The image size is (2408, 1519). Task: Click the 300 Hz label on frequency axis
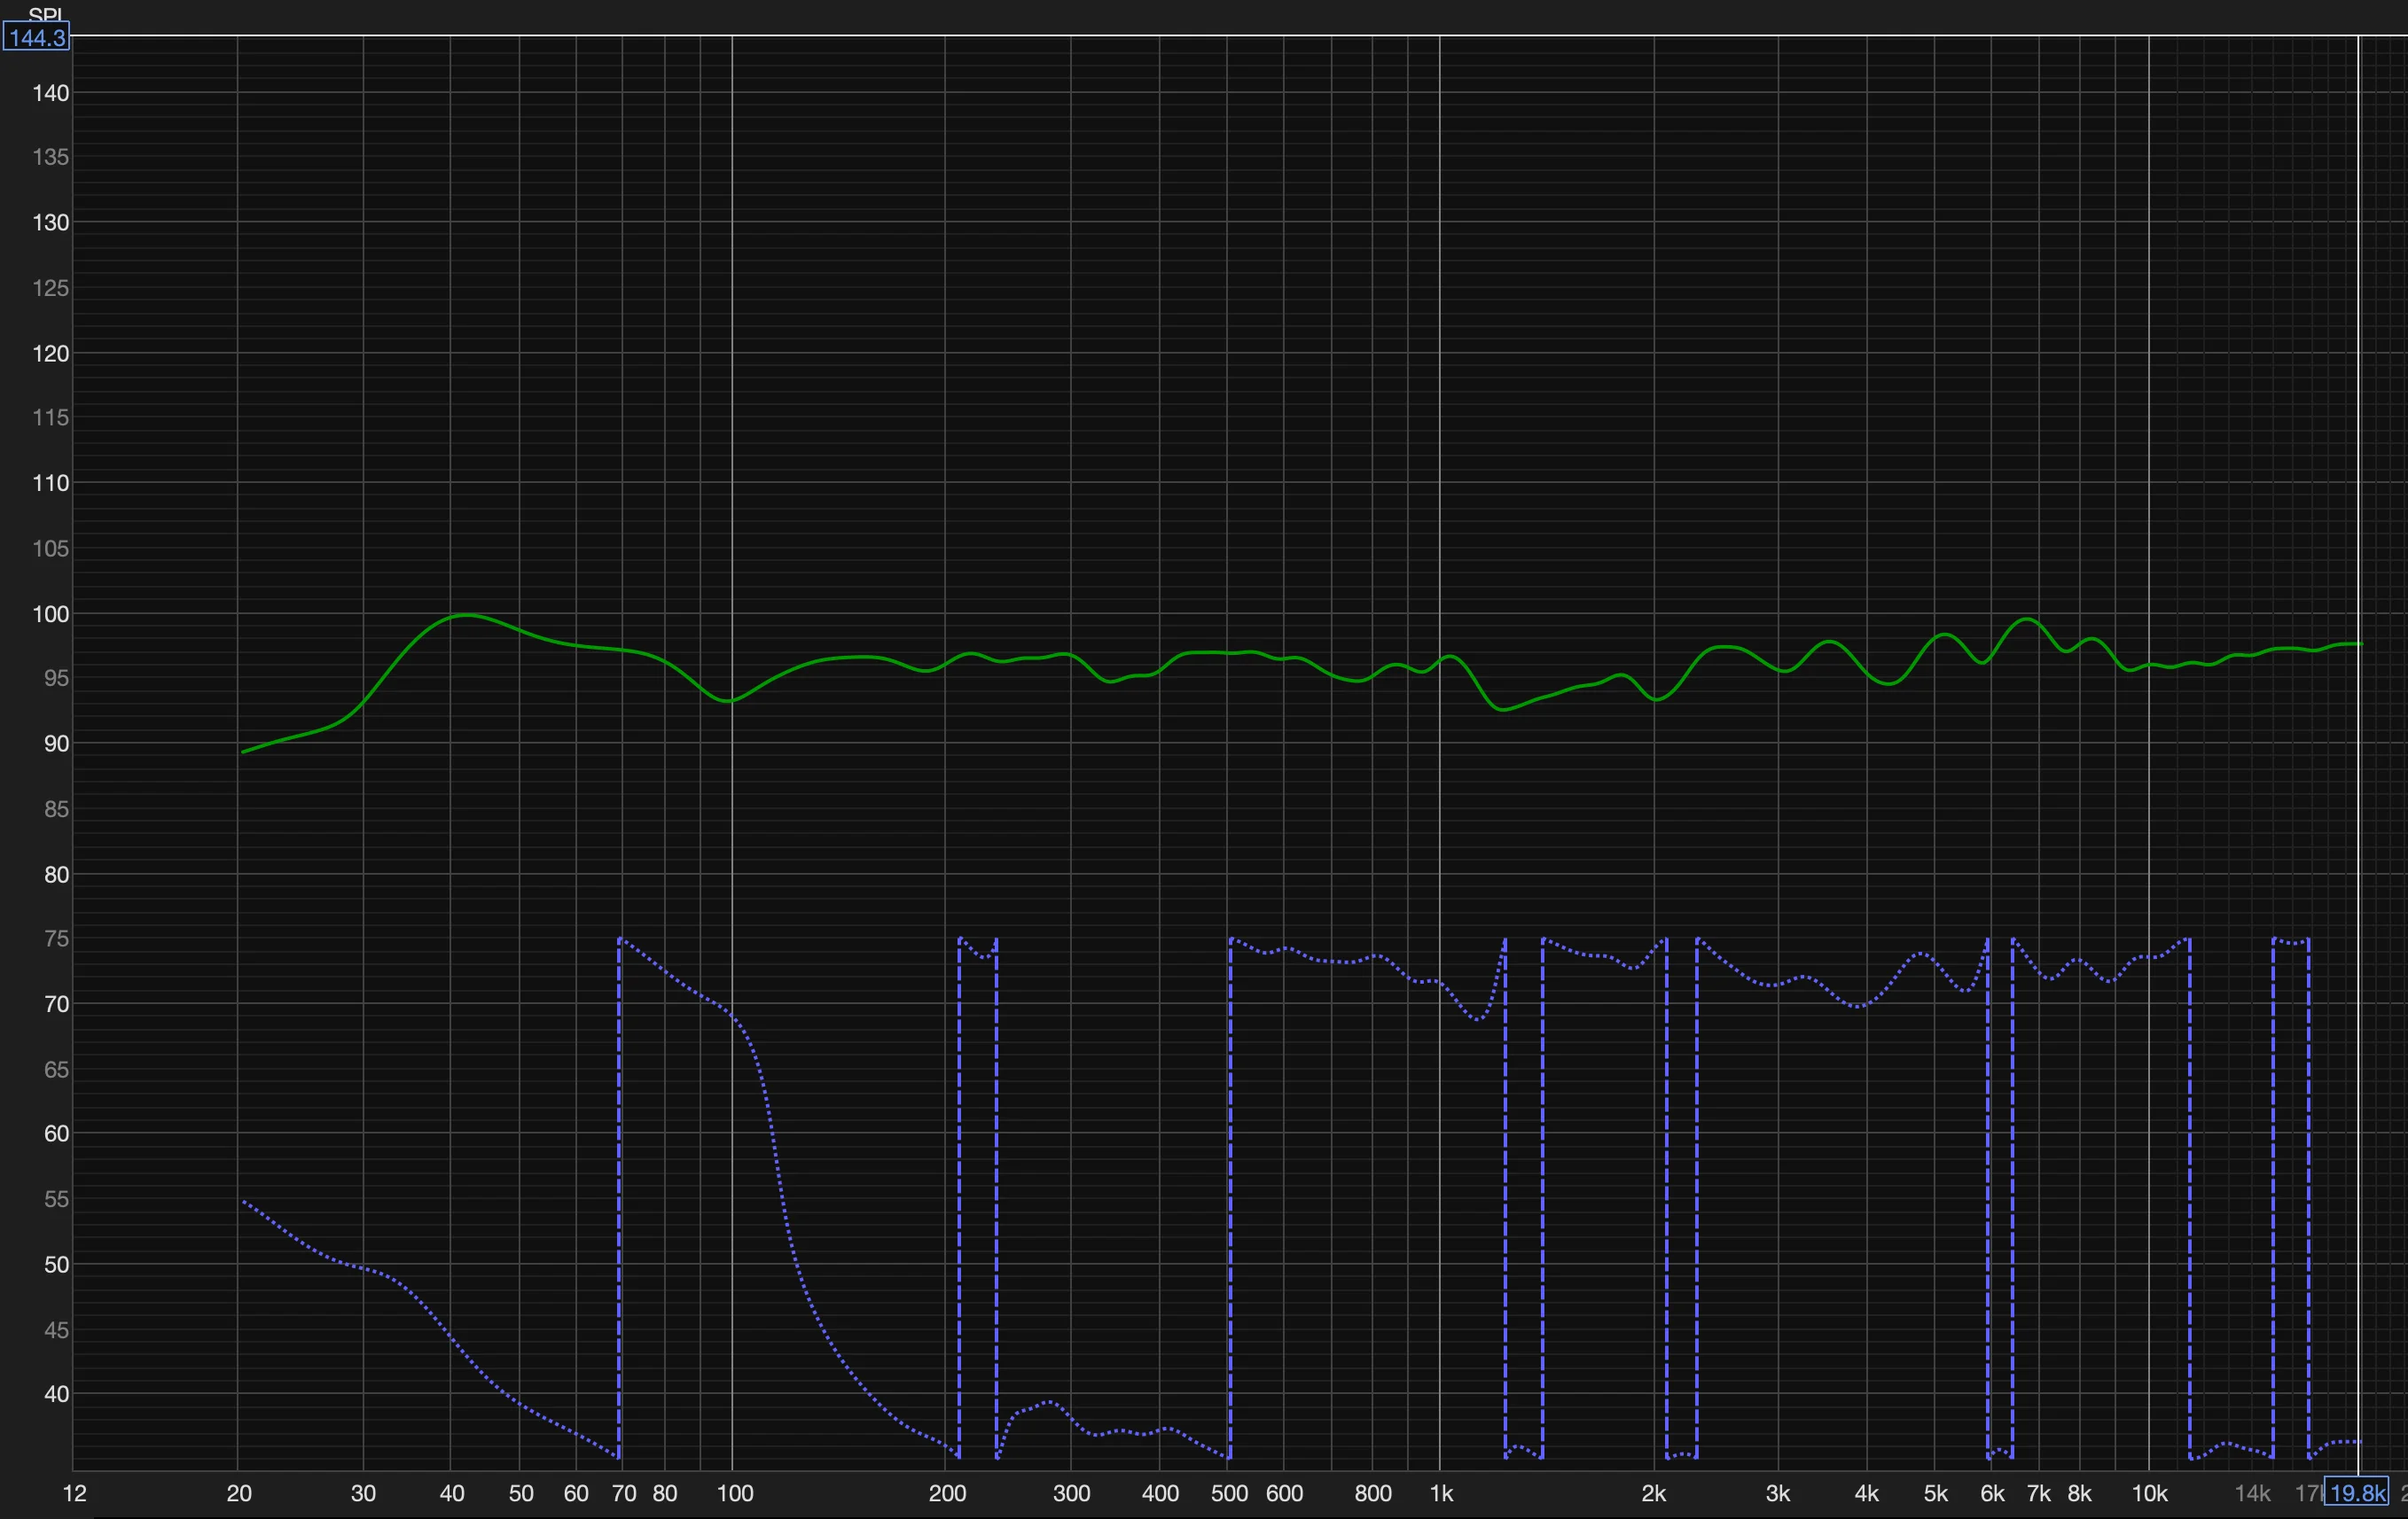(x=1071, y=1494)
